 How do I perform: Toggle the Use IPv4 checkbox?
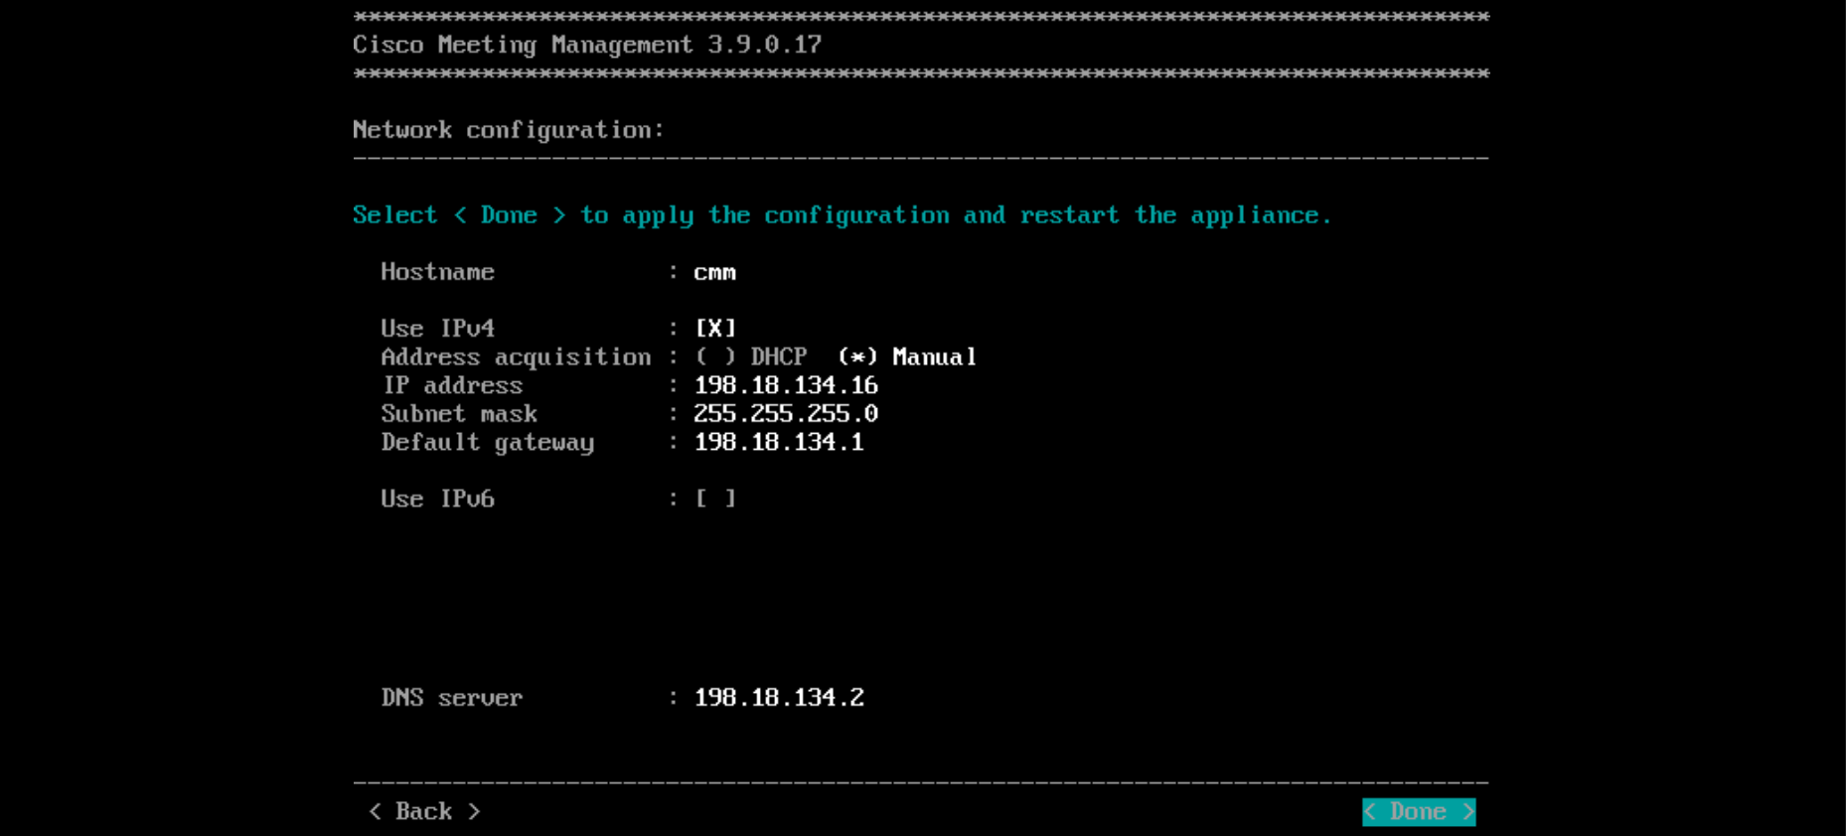715,329
